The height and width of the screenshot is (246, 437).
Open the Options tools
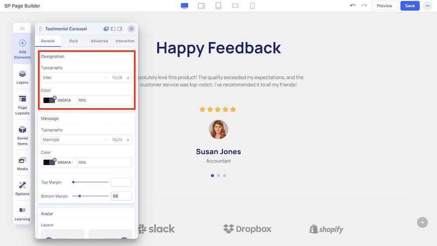22,188
